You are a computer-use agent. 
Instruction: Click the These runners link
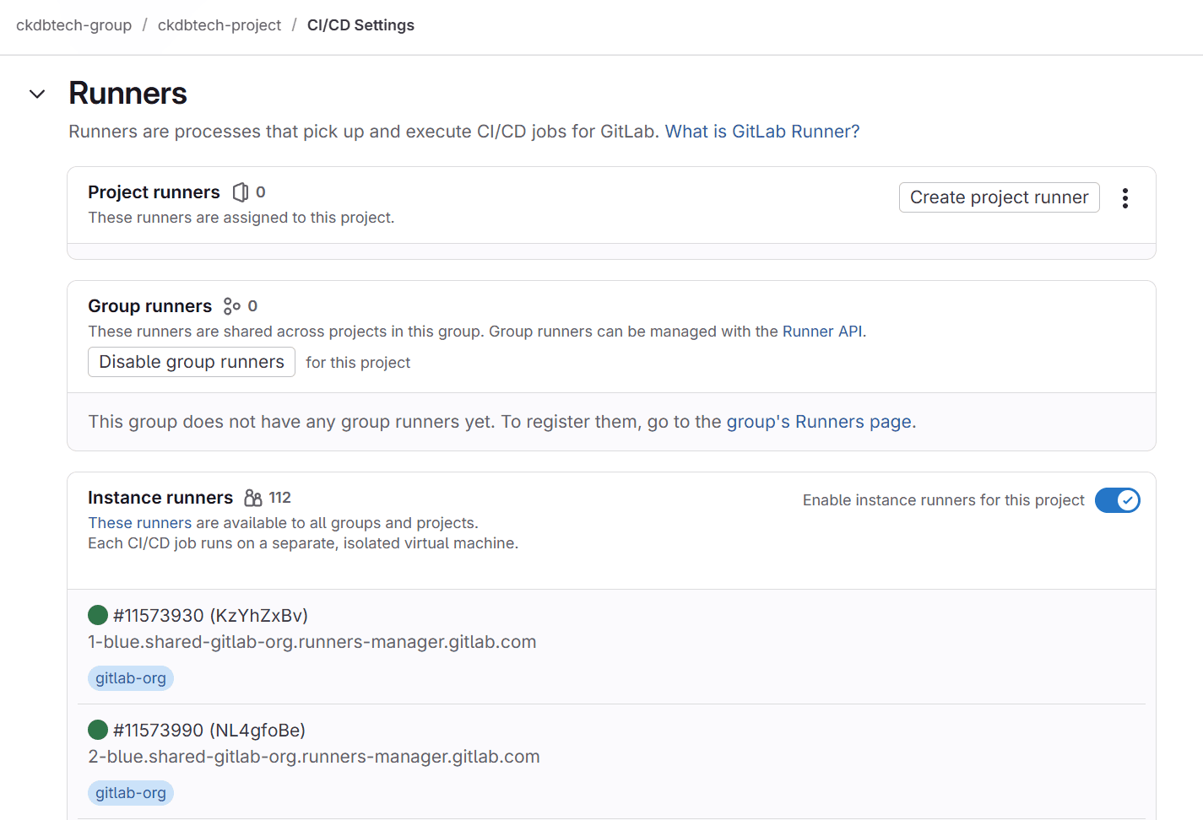(138, 522)
